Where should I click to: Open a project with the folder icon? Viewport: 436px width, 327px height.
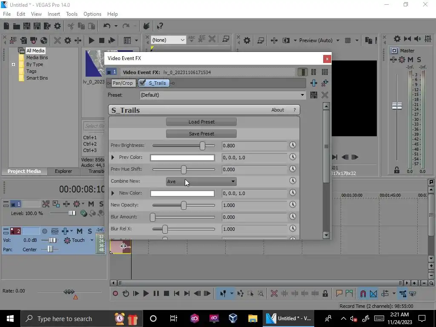[17, 26]
